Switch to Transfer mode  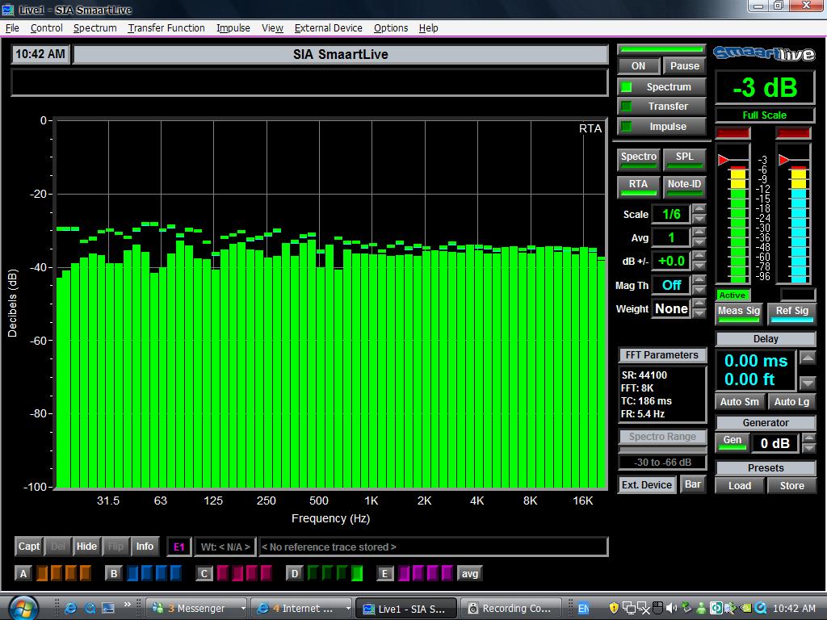661,107
